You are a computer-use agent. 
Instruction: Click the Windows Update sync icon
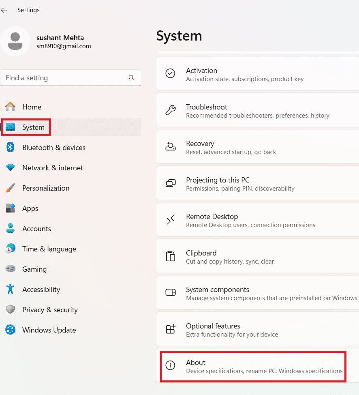[10, 330]
